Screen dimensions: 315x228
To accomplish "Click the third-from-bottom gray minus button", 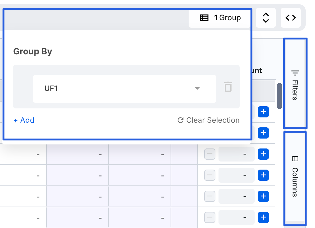I will [210, 175].
